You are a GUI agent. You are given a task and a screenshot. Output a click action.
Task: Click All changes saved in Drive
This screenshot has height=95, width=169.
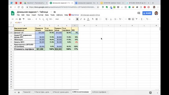(x=90, y=15)
